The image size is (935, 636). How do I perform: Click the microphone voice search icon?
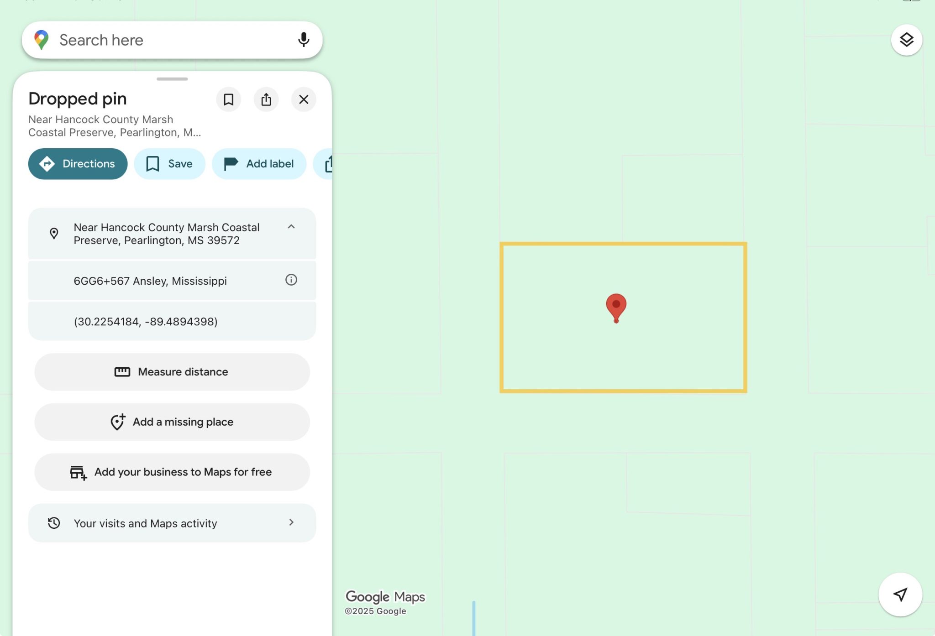[304, 40]
